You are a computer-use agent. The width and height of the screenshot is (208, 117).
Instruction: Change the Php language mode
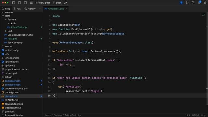coord(203,115)
